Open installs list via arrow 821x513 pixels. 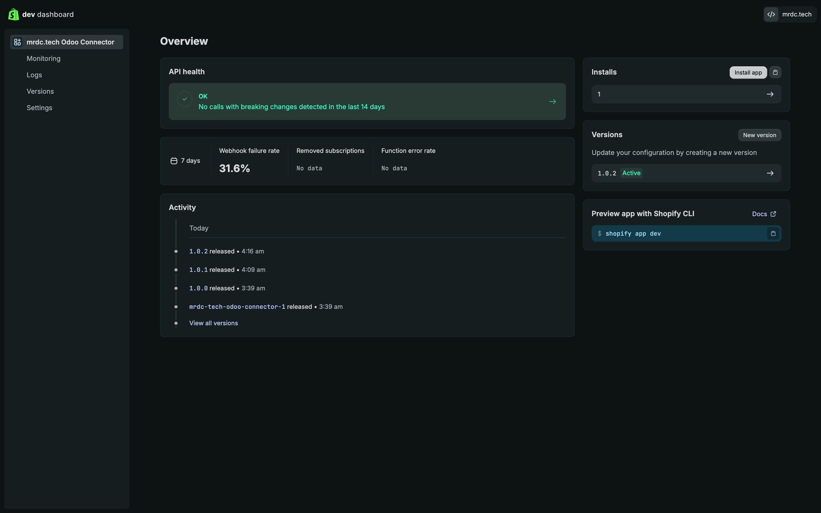(770, 94)
